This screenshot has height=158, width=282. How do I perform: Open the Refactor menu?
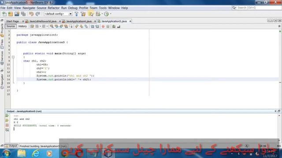click(54, 8)
